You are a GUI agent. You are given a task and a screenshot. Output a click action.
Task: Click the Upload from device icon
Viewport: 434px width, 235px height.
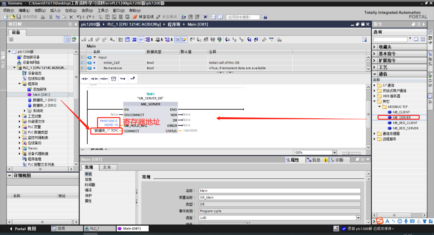pyautogui.click(x=114, y=17)
